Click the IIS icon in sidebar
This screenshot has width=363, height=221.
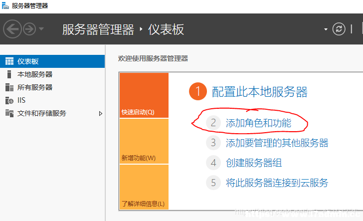pos(9,100)
